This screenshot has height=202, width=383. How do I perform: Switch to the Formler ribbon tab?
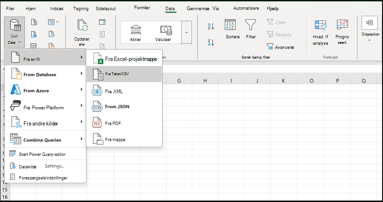(142, 7)
